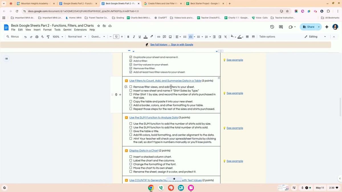This screenshot has width=342, height=192.
Task: Open the Insert menu
Action: (x=37, y=30)
